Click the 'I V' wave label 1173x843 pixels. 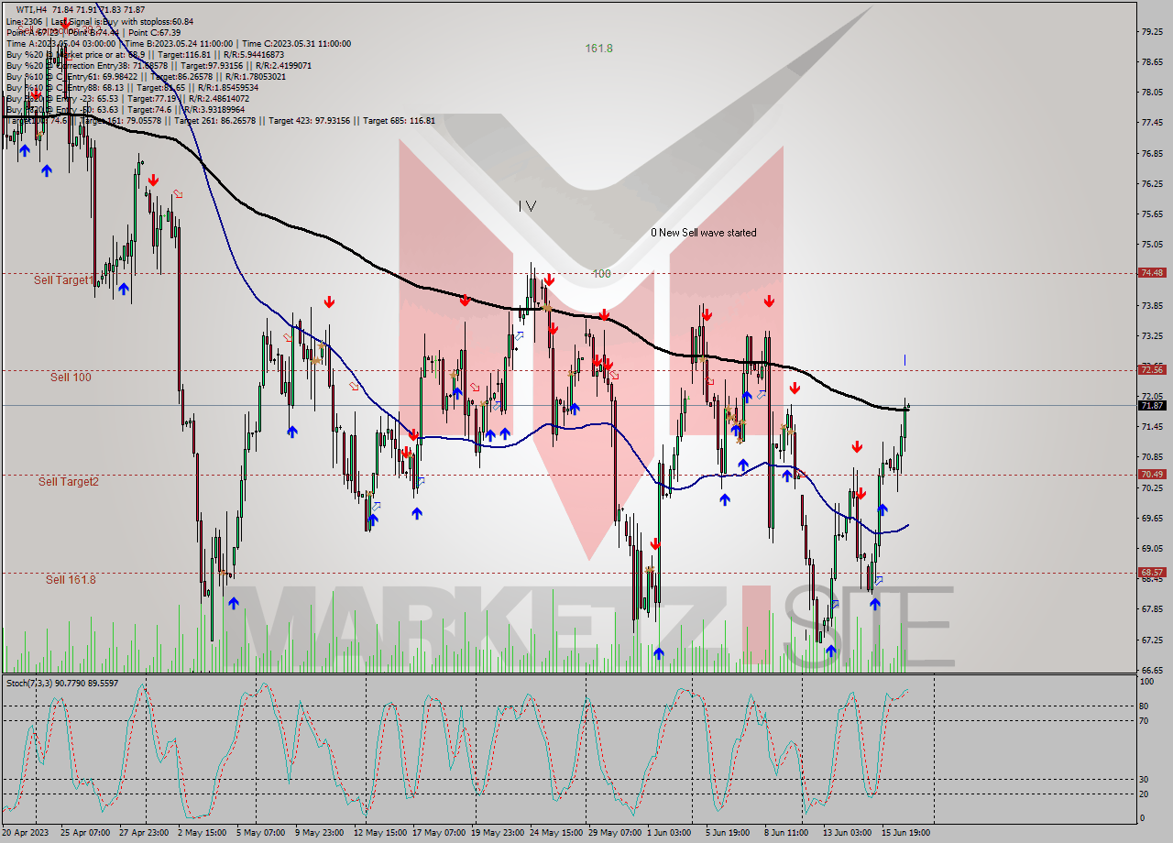[x=527, y=206]
